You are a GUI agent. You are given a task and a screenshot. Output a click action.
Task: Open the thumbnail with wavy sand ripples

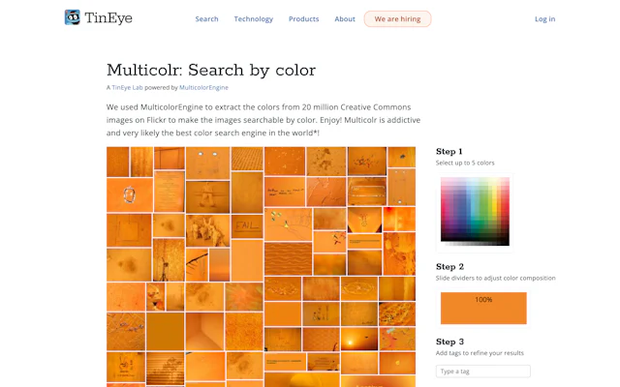289,259
